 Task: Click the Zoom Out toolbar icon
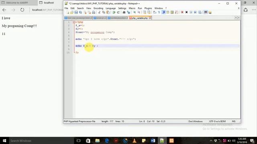click(x=139, y=12)
